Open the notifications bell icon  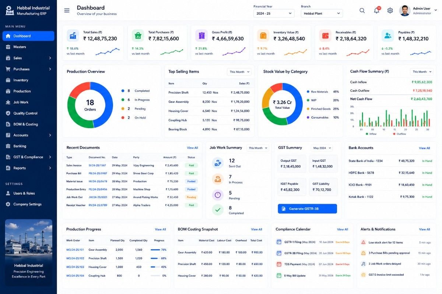pos(376,11)
